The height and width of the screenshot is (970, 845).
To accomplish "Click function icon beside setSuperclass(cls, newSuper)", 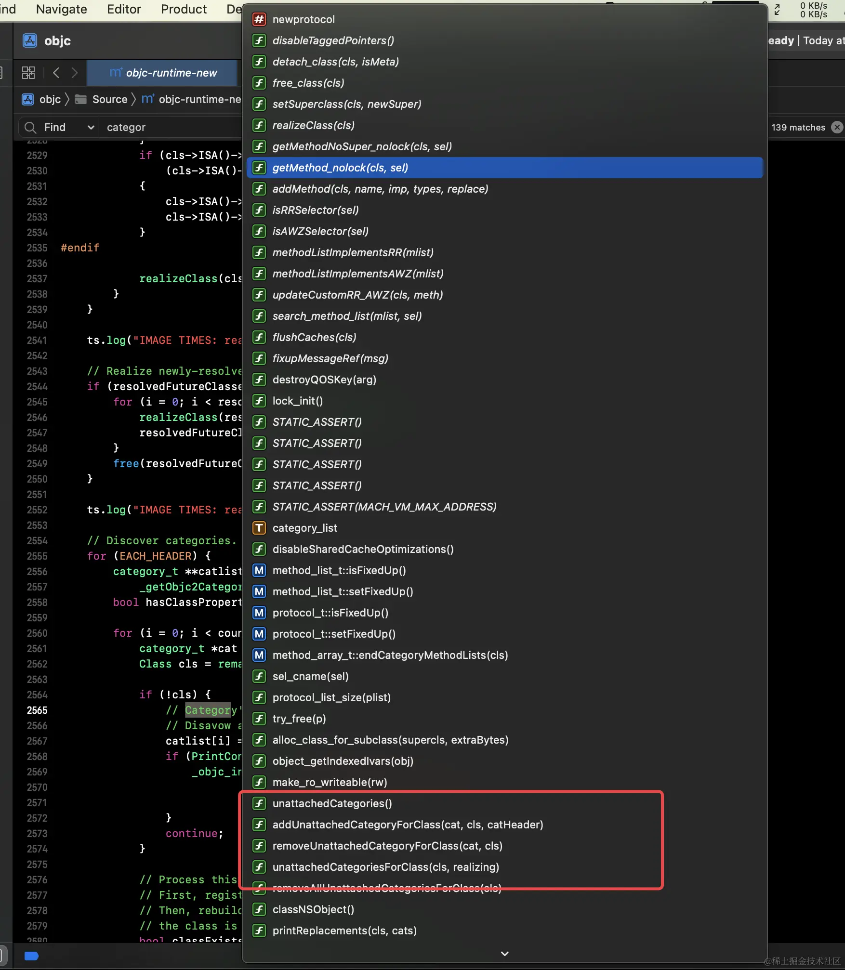I will point(259,104).
